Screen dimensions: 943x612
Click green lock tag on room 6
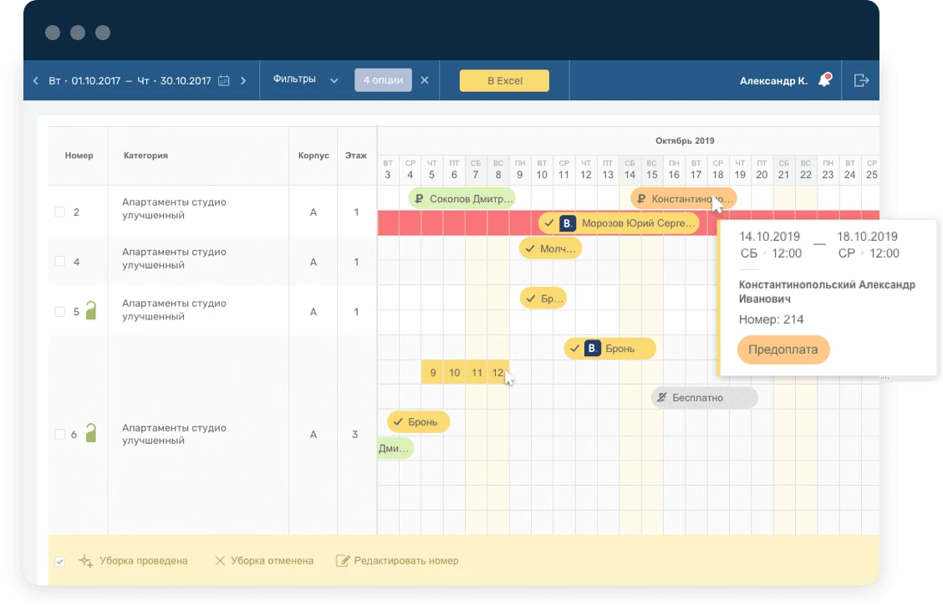pyautogui.click(x=91, y=433)
